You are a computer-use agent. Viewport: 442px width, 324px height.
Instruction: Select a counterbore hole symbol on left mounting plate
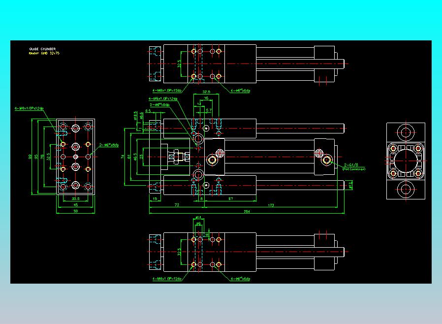pos(74,147)
